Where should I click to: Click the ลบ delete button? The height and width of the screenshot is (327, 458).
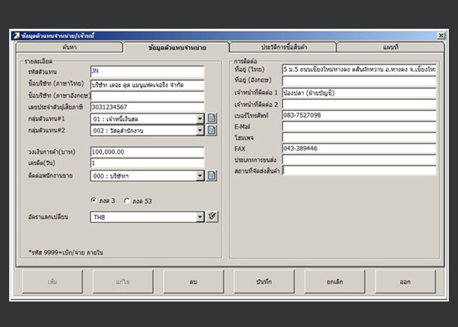pos(194,282)
